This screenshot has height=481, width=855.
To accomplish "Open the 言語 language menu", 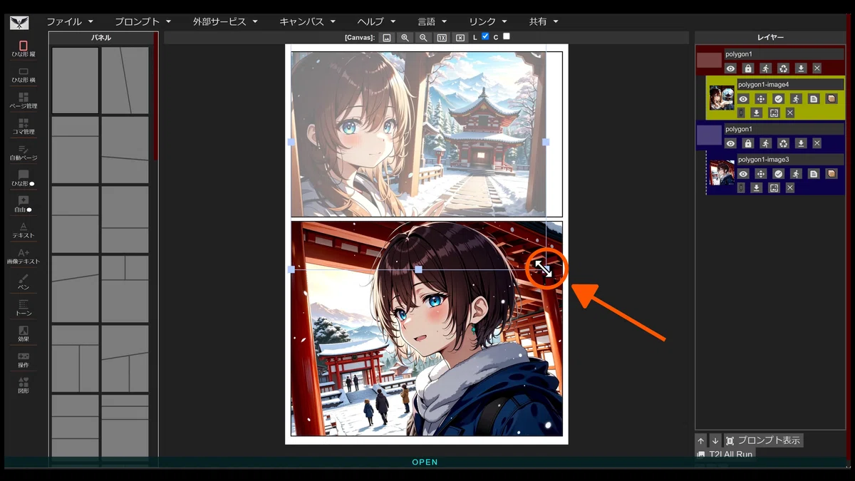I will tap(432, 21).
